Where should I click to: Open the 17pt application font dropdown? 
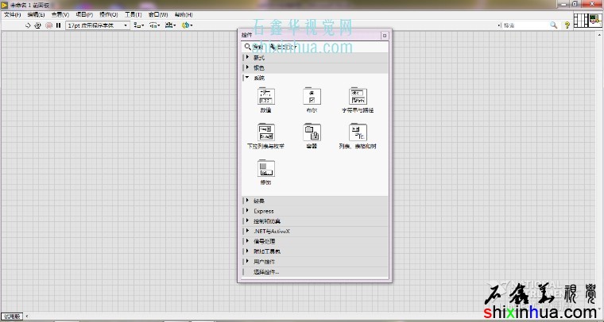point(96,25)
